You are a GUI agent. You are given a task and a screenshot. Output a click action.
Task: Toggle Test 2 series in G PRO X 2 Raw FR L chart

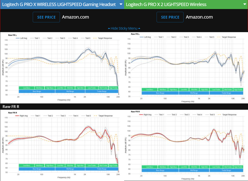pyautogui.click(x=171, y=37)
